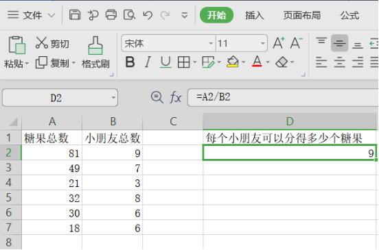Click the Print icon
379x250 pixels.
click(111, 15)
